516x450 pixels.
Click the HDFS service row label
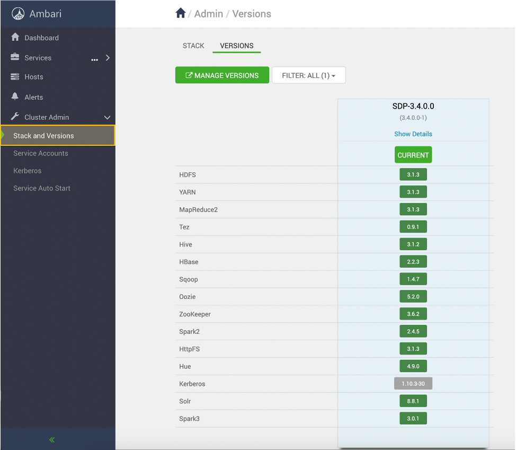187,175
